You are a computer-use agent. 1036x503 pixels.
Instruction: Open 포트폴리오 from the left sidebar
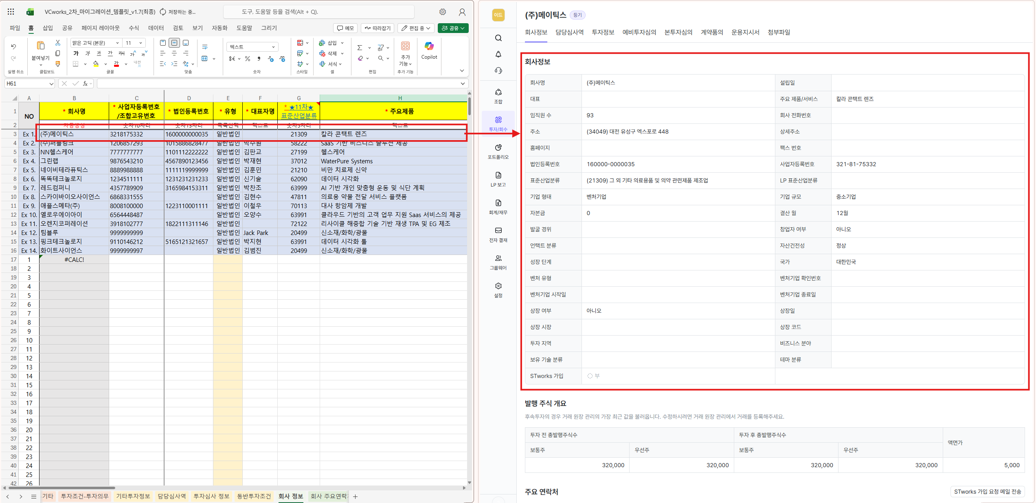tap(498, 151)
